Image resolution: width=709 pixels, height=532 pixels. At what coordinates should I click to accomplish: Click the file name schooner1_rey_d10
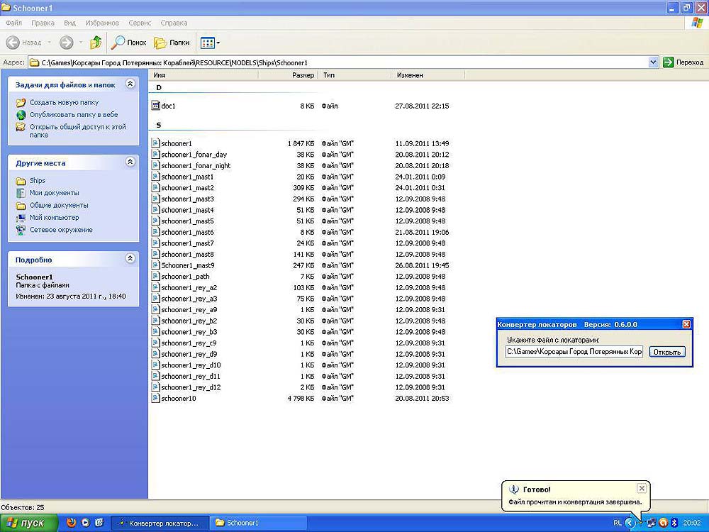click(x=191, y=365)
